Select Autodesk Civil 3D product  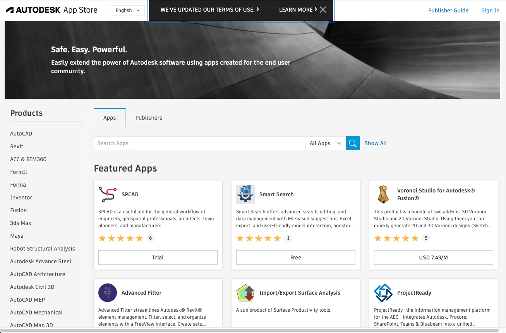[32, 287]
